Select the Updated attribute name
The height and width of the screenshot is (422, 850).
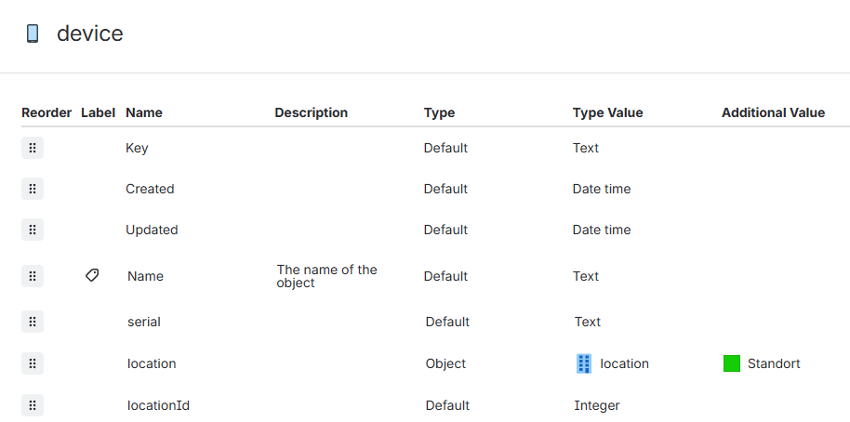click(152, 230)
